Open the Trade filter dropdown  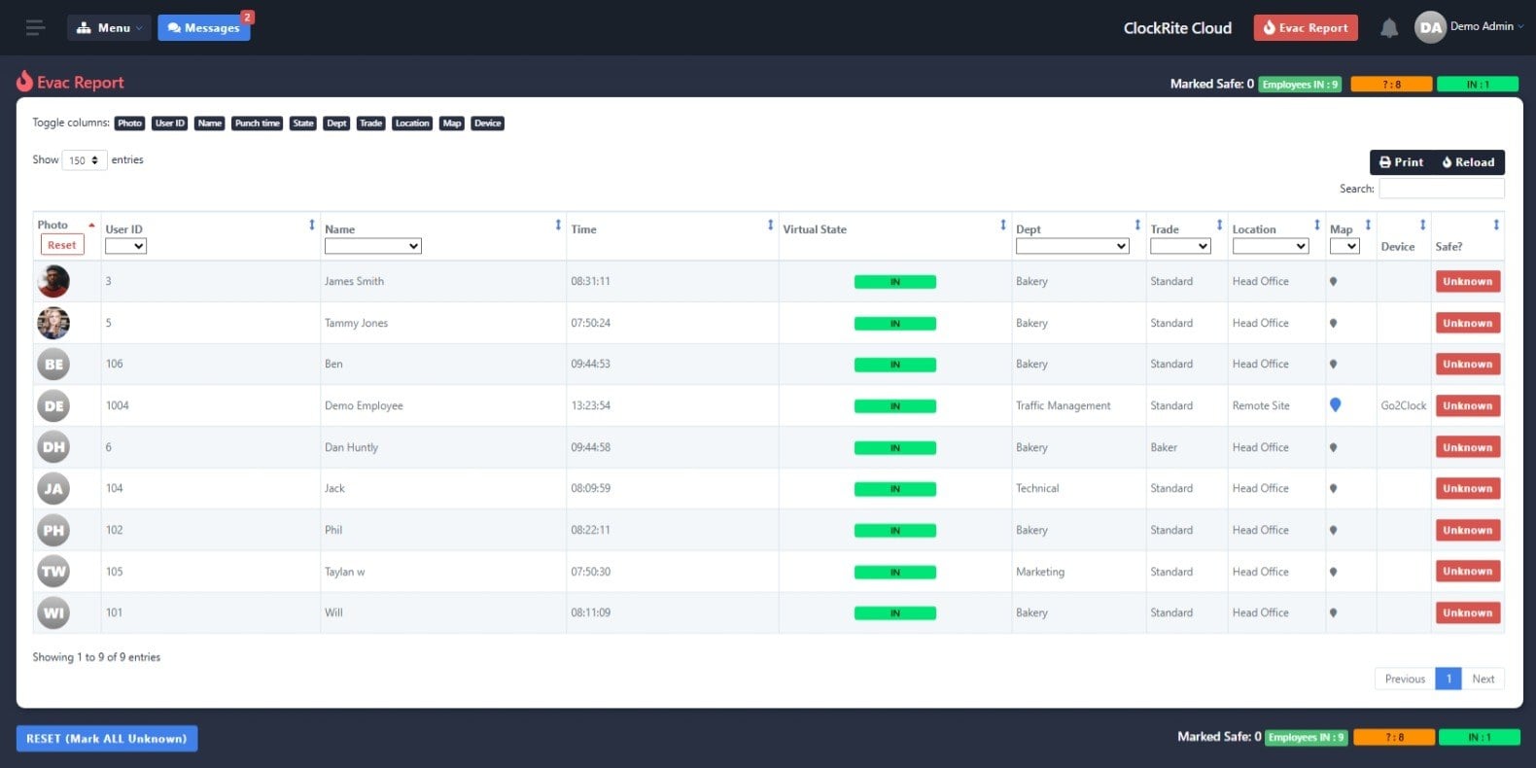click(1180, 247)
